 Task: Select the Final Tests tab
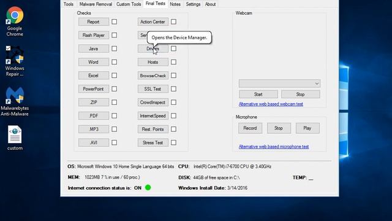point(155,4)
